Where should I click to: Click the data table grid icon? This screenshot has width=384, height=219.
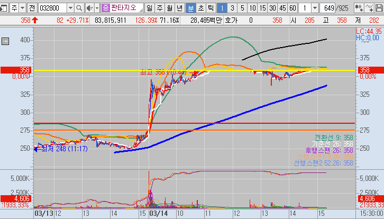coord(5,41)
